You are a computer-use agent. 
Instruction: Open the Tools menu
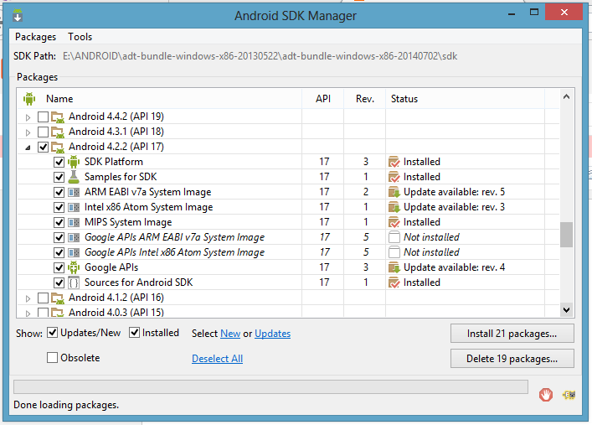tap(80, 37)
